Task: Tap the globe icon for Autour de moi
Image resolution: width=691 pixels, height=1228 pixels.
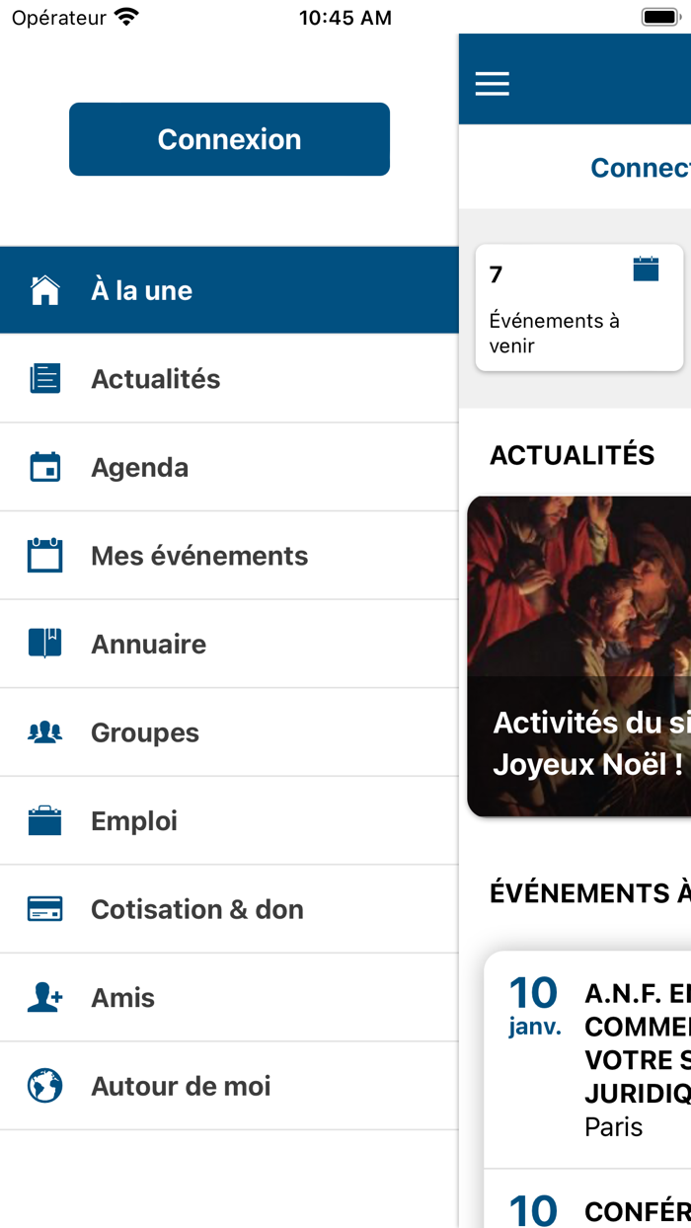Action: point(45,1086)
